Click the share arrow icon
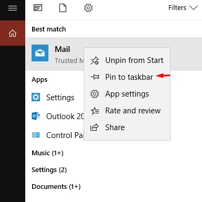Image resolution: width=202 pixels, height=202 pixels. (95, 127)
